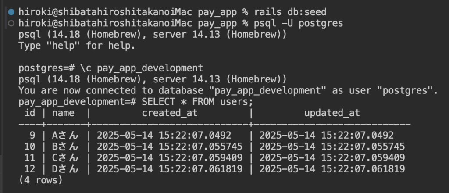Click the "updated_at" column header
Viewport: 449px width, 193px height.
click(332, 113)
